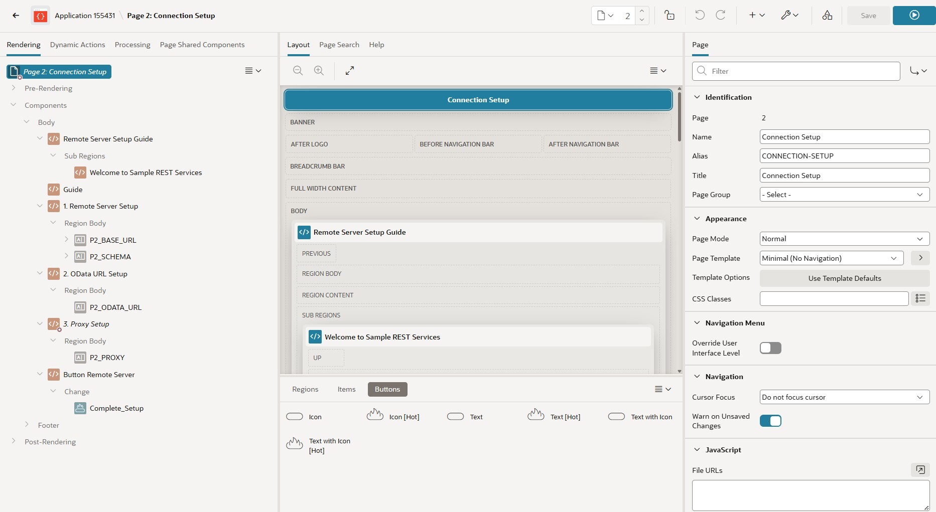Select Remote Server Setup Guide in layout
The image size is (936, 512).
[478, 232]
